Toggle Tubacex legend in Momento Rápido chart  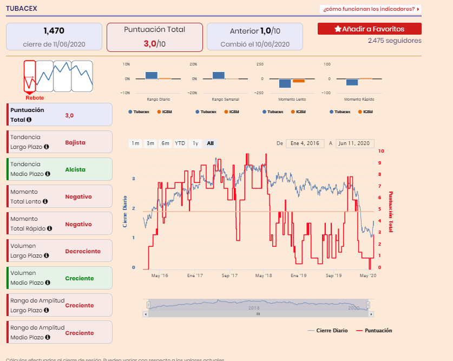click(340, 112)
